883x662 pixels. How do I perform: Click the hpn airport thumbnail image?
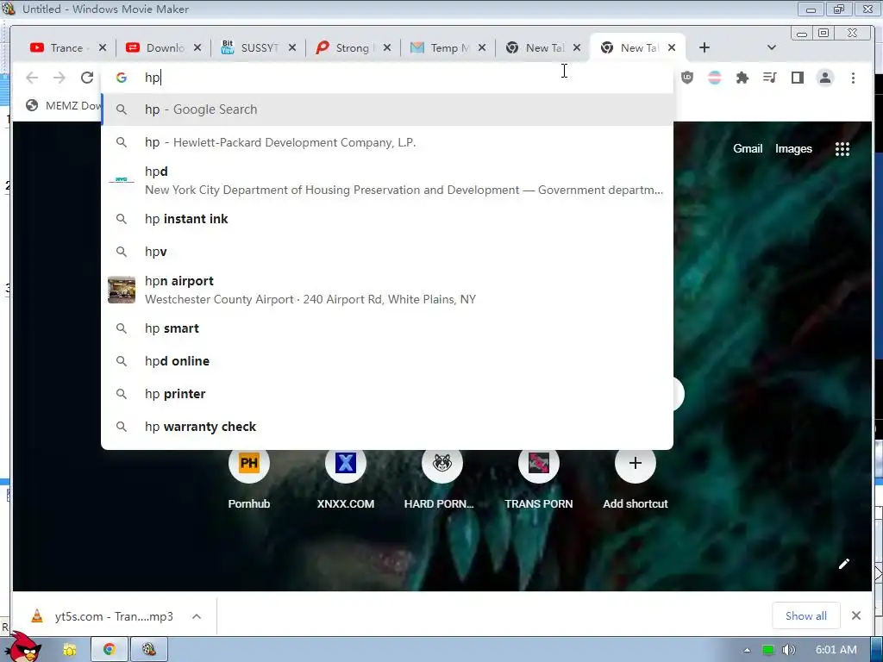pos(122,290)
